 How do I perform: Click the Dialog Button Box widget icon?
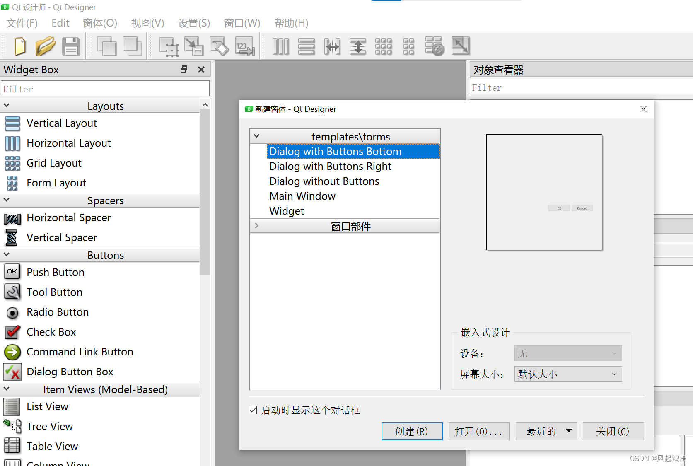click(x=12, y=372)
